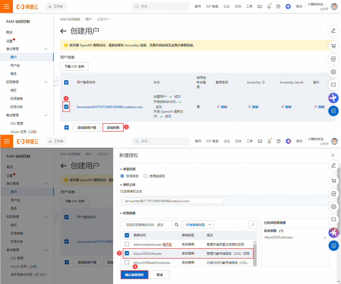Collapse the 集成管理 group in the upper sidebar
The width and height of the screenshot is (341, 284).
coord(46,115)
